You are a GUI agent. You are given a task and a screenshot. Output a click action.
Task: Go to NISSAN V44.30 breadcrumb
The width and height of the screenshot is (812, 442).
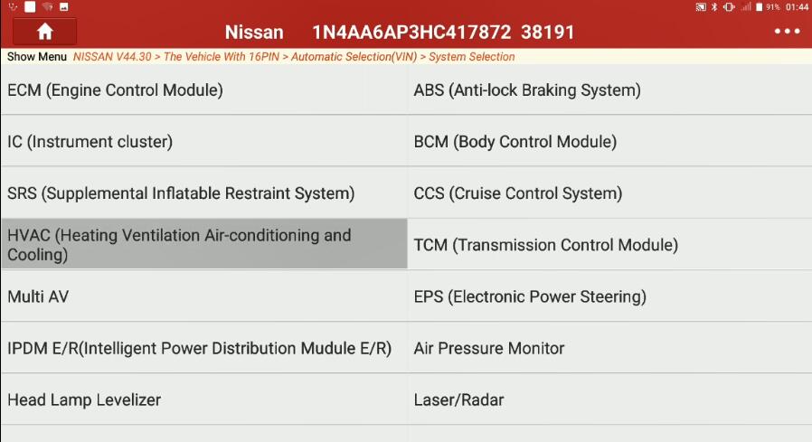coord(112,56)
